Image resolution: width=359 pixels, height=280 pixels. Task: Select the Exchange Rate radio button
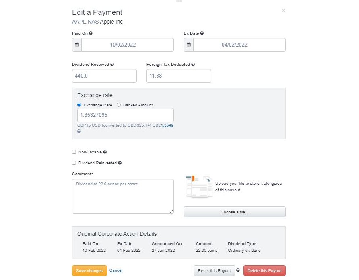pos(79,105)
